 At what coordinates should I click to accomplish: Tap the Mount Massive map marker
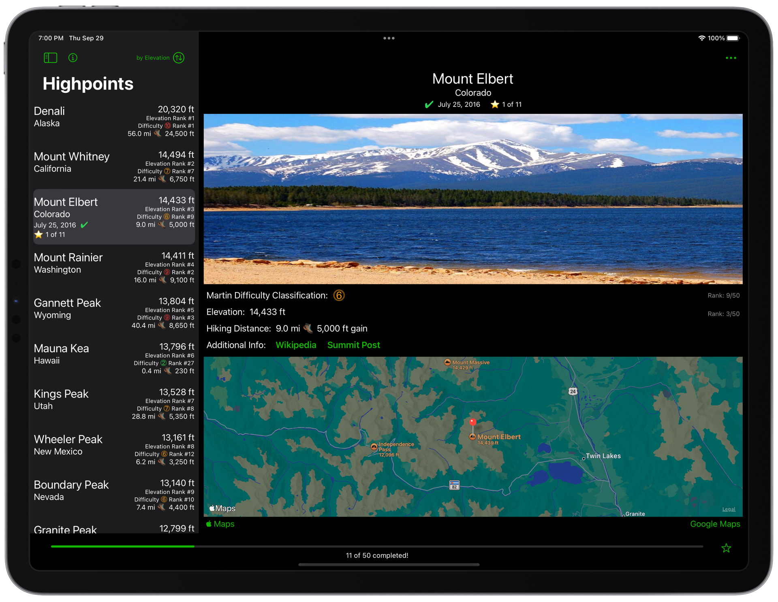click(447, 363)
